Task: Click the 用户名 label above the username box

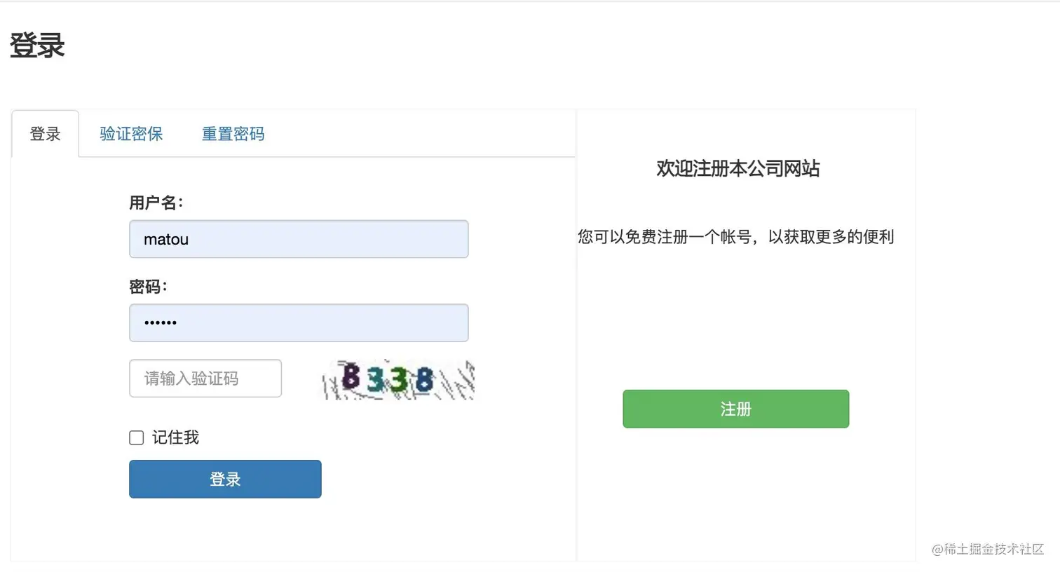Action: click(156, 203)
